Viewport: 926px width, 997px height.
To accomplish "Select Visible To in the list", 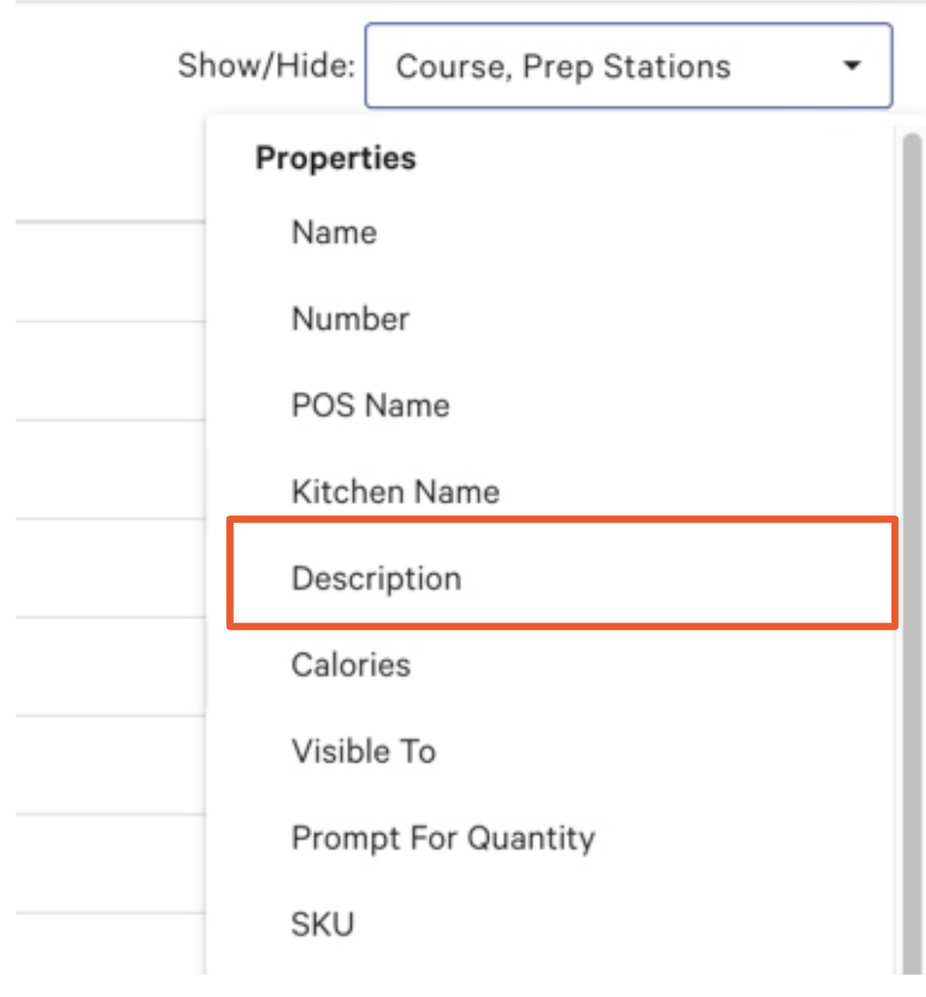I will click(363, 750).
